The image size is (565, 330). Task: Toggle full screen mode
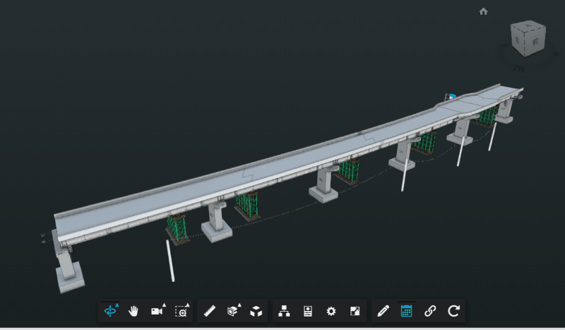pos(355,310)
